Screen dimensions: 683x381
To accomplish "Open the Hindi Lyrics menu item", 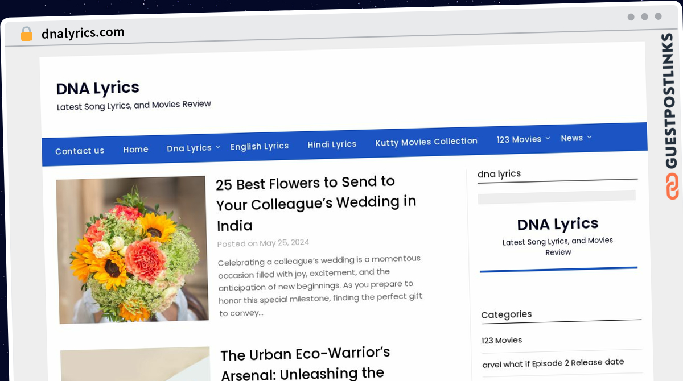I will [332, 144].
